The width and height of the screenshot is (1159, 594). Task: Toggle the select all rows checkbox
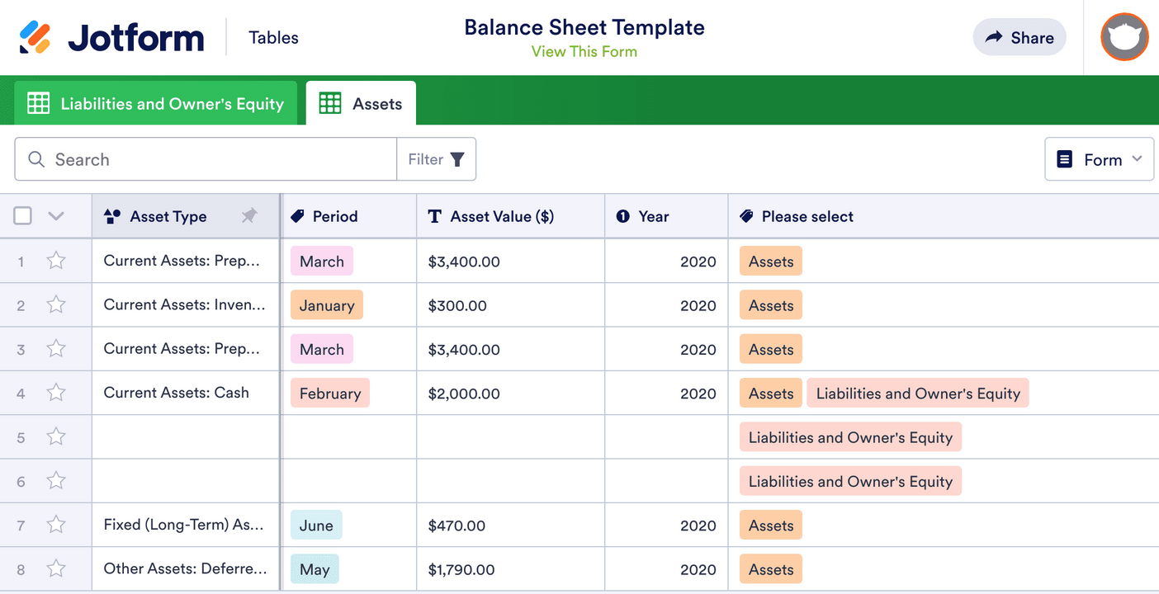pos(23,216)
